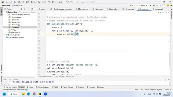Open the IDE updates orange icon
The height and width of the screenshot is (97, 173).
coord(168,5)
